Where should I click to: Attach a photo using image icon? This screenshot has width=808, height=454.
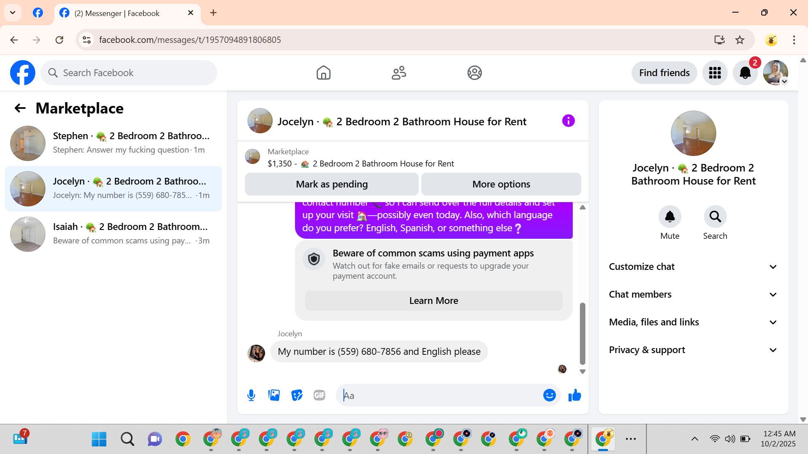click(x=274, y=395)
